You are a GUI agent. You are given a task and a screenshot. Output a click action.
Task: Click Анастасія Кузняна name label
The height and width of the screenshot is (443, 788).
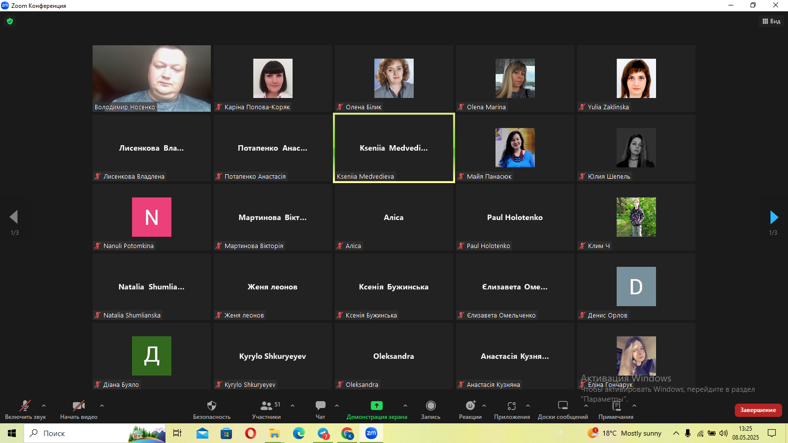493,384
